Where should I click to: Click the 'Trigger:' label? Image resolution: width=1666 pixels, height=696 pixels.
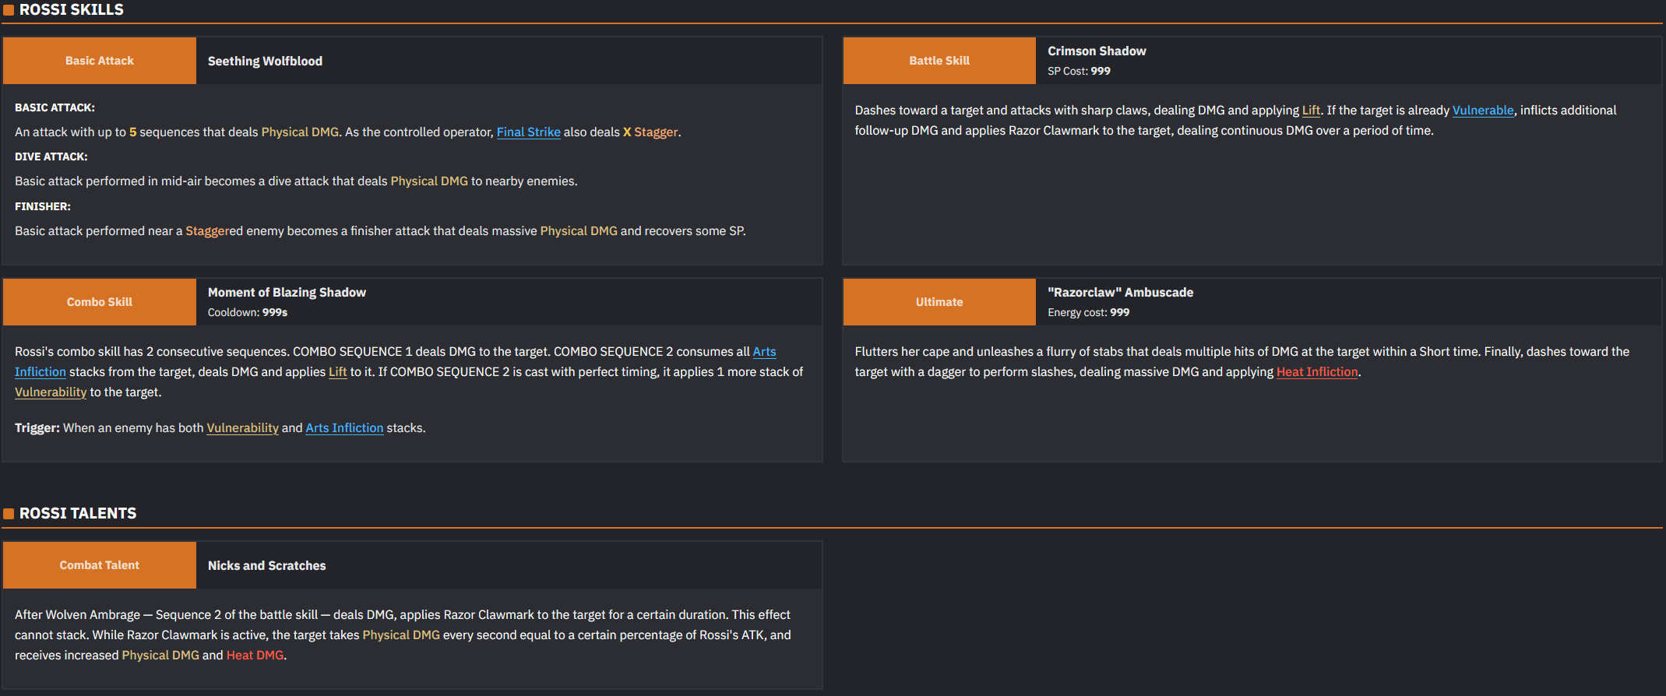pyautogui.click(x=37, y=428)
